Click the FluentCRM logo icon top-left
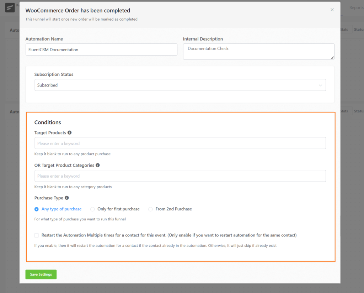 coord(10,7)
